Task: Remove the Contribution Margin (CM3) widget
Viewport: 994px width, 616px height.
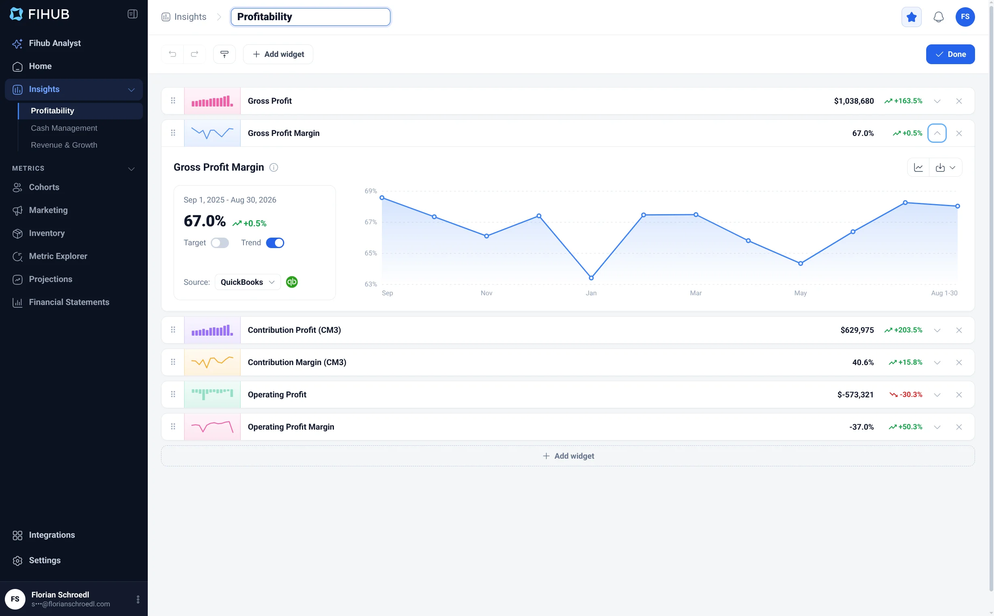Action: [958, 363]
